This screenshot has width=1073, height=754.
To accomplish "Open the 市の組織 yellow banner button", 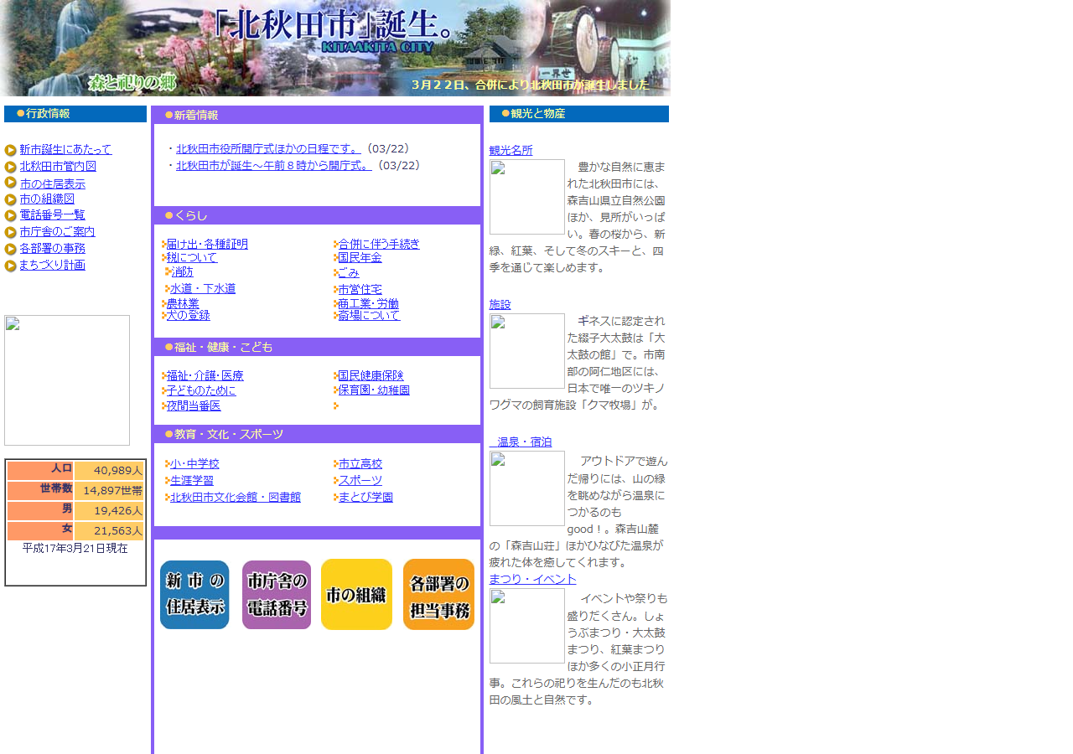I will point(356,595).
